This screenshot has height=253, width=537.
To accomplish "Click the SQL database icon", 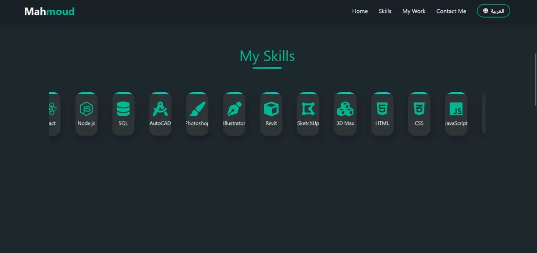I will pos(124,109).
